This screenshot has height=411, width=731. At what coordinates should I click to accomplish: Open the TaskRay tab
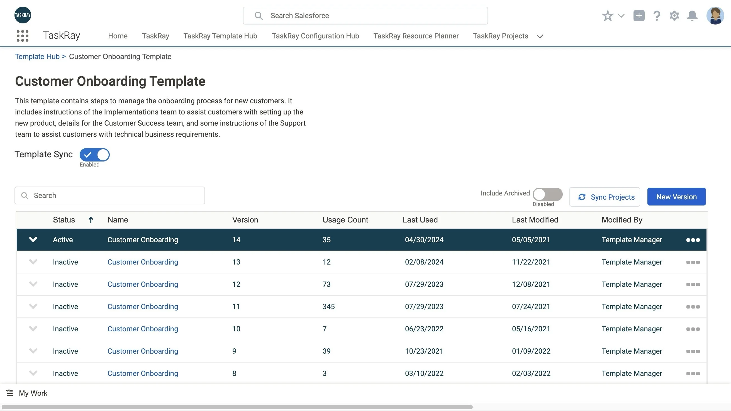[x=155, y=36]
